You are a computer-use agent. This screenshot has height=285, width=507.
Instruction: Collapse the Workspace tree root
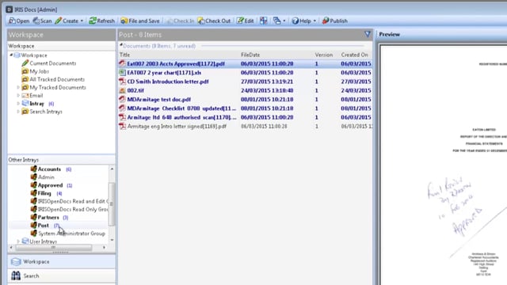pos(11,55)
